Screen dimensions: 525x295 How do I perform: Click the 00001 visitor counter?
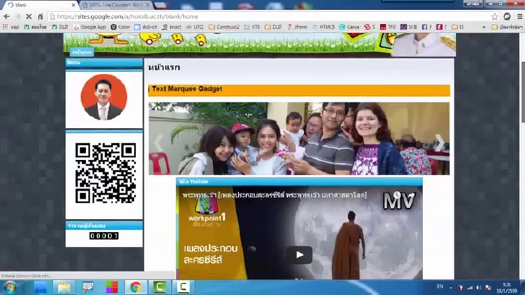pos(104,236)
